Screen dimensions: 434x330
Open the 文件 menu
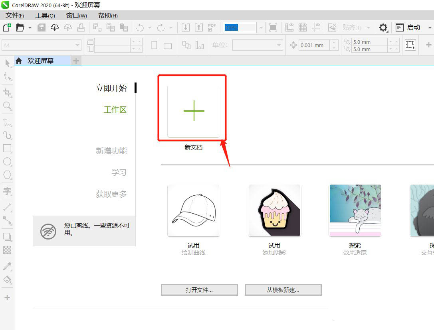pyautogui.click(x=15, y=16)
